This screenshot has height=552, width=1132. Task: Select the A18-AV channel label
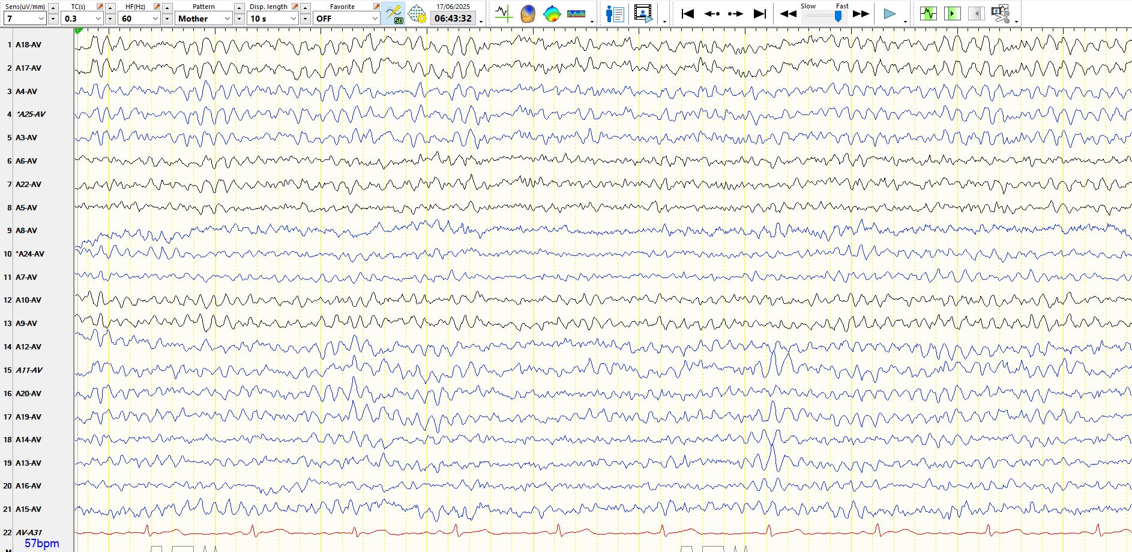[x=28, y=45]
